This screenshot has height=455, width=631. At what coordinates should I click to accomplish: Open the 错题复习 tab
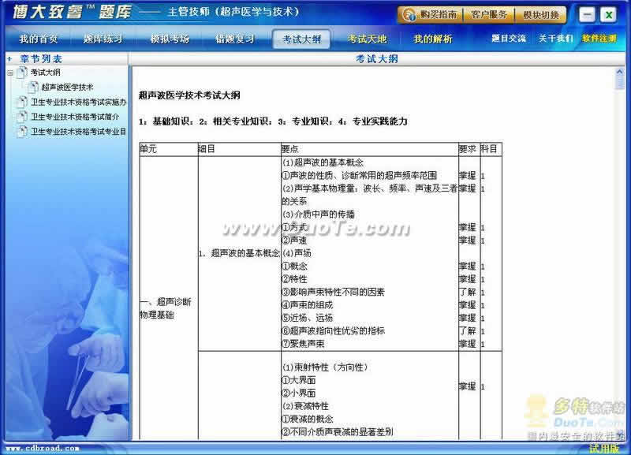235,39
